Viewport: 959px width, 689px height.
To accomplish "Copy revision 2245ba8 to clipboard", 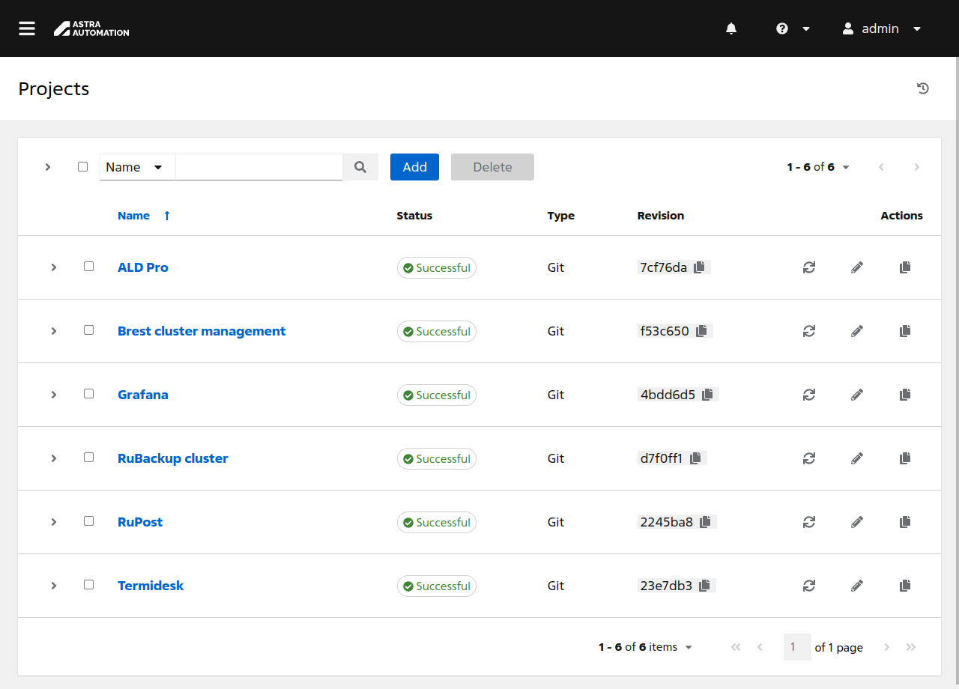I will click(705, 522).
